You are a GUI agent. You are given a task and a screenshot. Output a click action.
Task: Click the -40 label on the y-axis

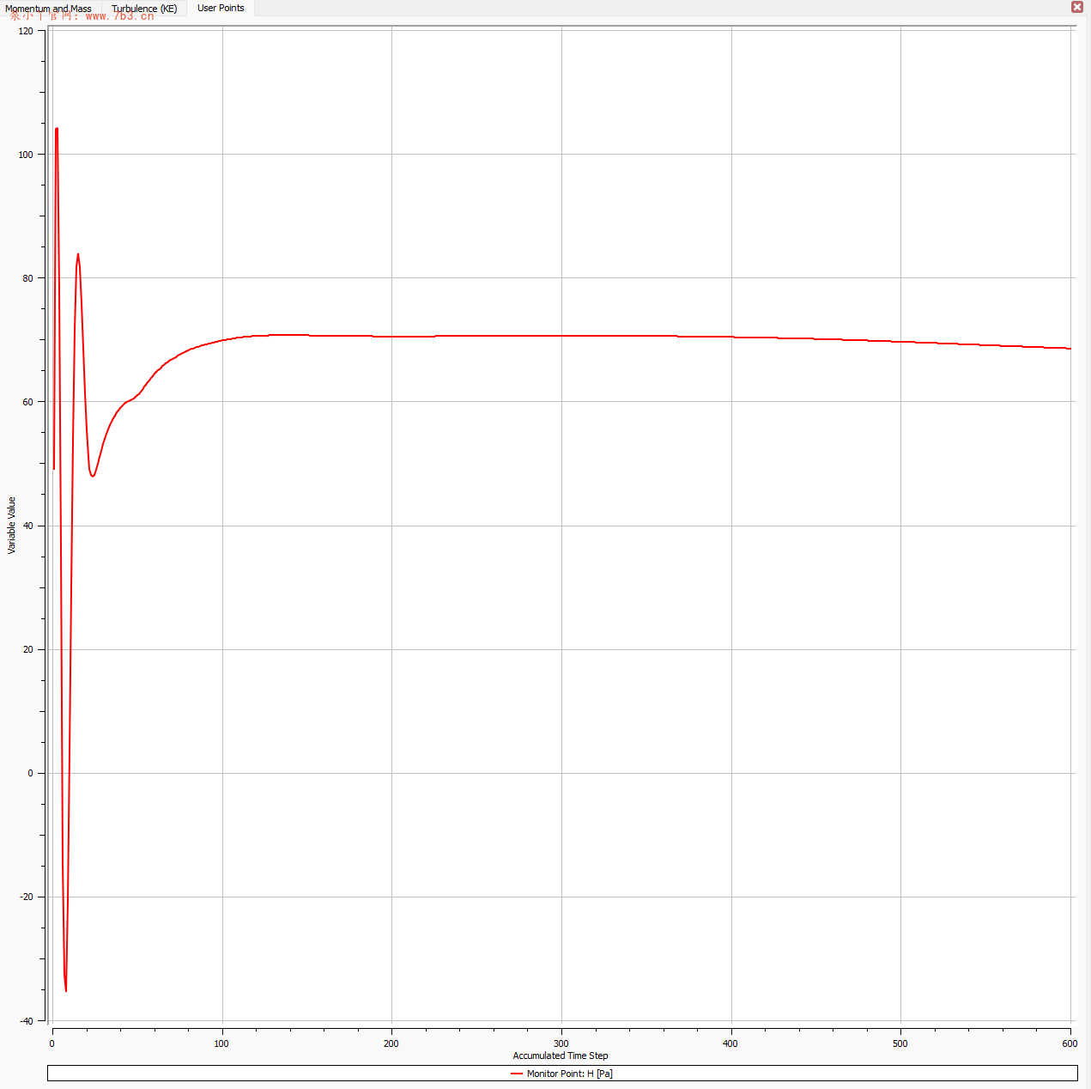point(26,1021)
